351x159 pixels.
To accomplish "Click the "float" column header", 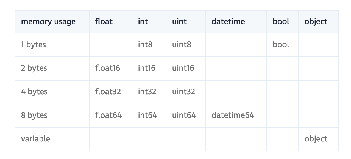I will [x=104, y=22].
